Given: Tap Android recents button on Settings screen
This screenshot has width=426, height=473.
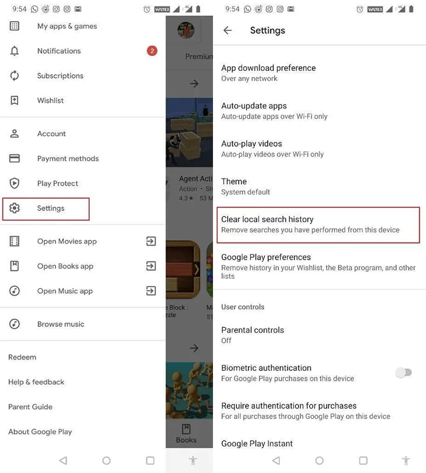Looking at the screenshot, I should 363,461.
